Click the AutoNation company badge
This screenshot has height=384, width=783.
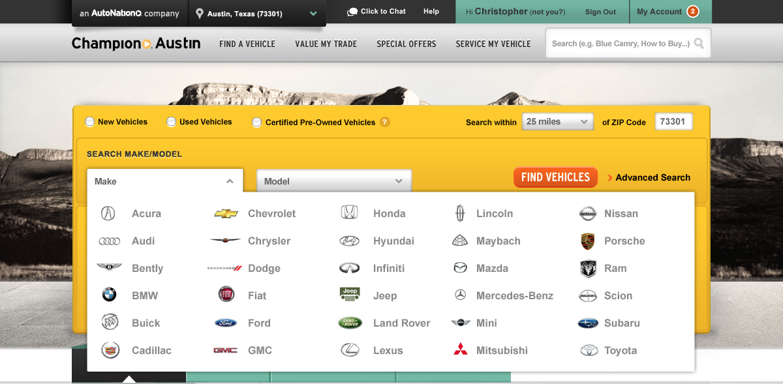coord(130,13)
